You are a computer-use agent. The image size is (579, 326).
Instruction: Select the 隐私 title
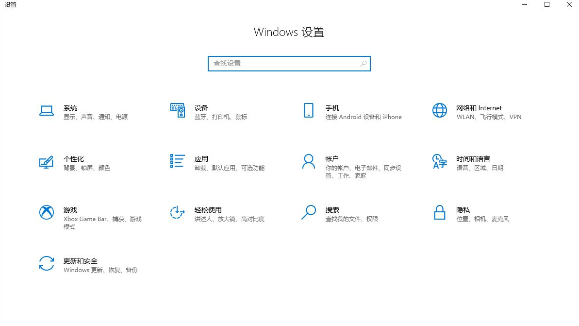click(463, 210)
